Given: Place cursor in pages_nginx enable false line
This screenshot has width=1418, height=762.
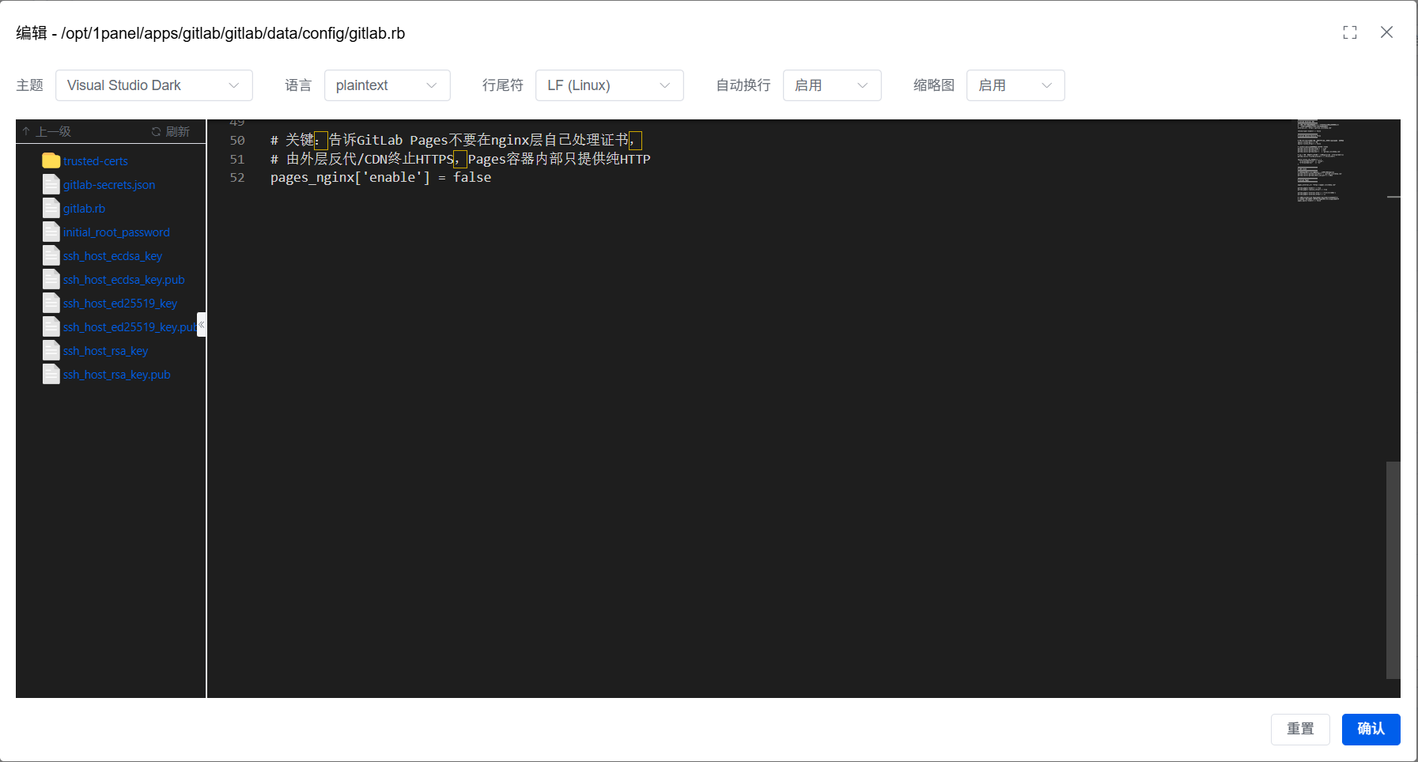Looking at the screenshot, I should 380,178.
